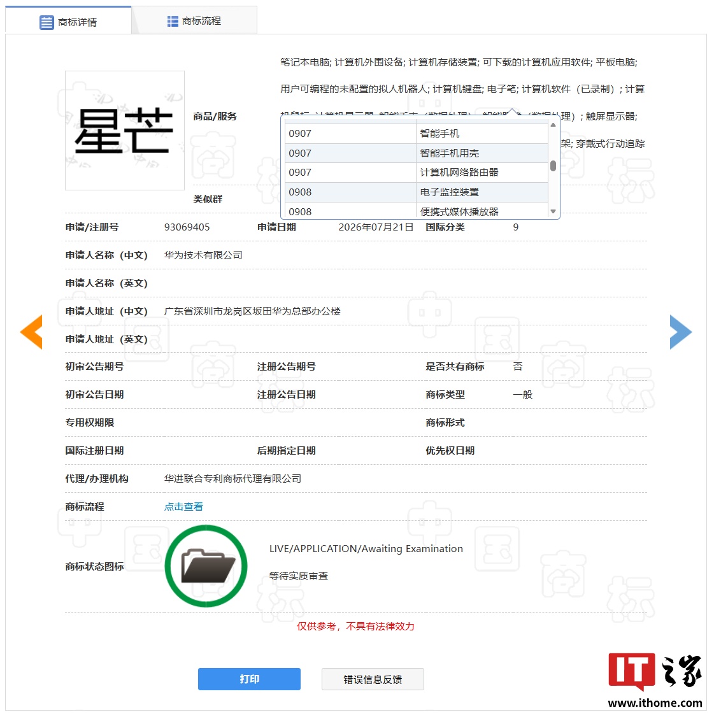The width and height of the screenshot is (714, 717).
Task: Click scroll up arrow in similar group list
Action: click(553, 125)
